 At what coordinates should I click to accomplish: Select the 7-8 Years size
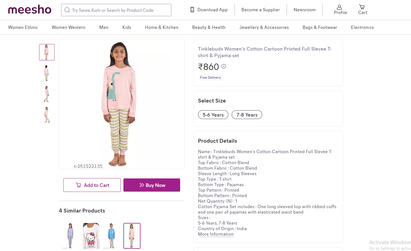point(247,115)
